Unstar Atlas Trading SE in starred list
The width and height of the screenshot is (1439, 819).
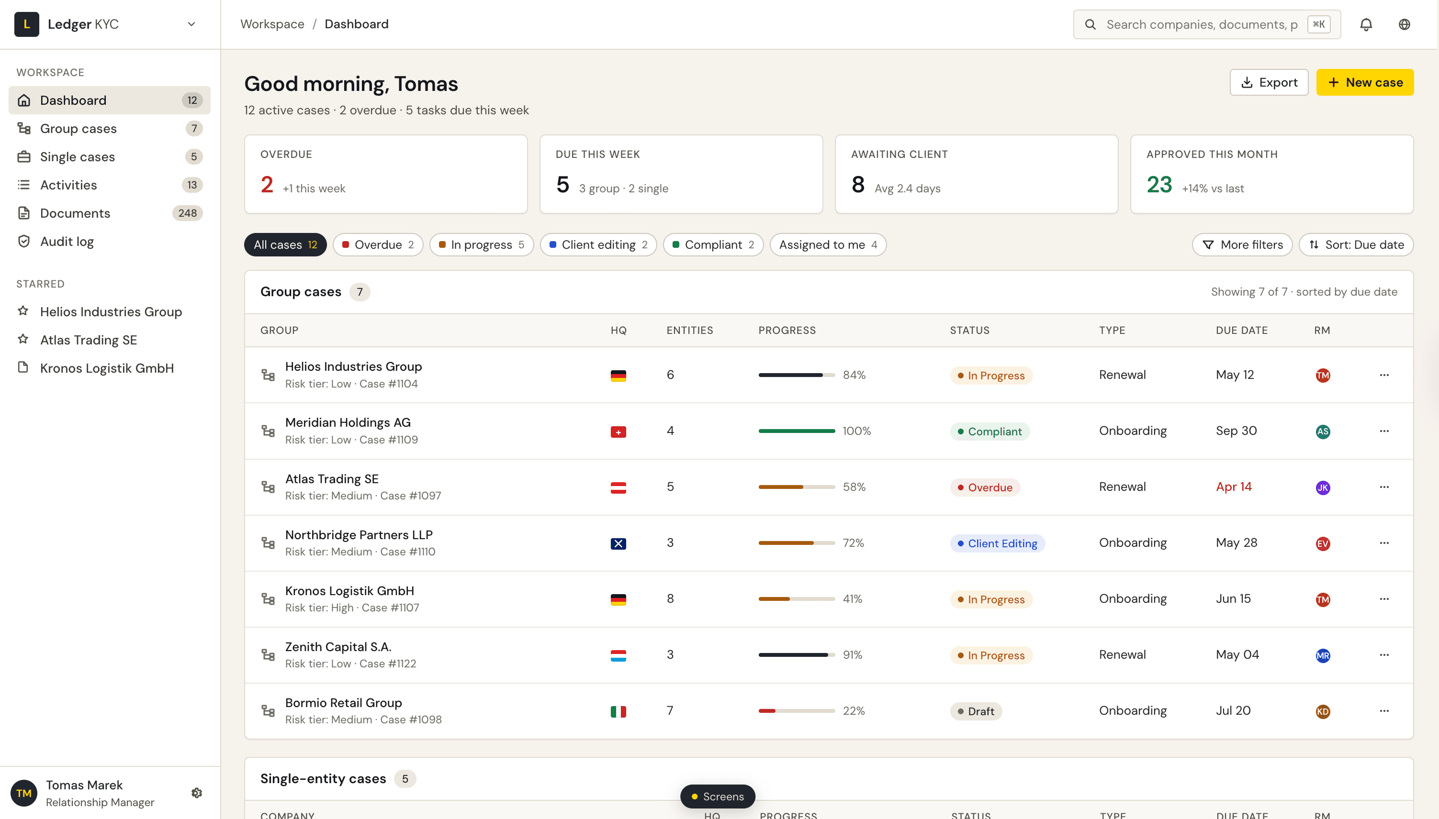23,340
